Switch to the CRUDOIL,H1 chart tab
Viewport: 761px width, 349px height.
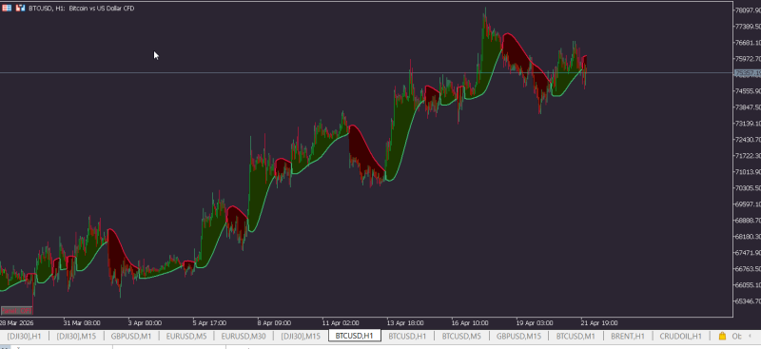pos(680,336)
